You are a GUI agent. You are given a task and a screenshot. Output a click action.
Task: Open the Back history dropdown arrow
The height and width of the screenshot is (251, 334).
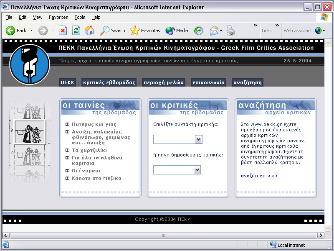[x=32, y=31]
